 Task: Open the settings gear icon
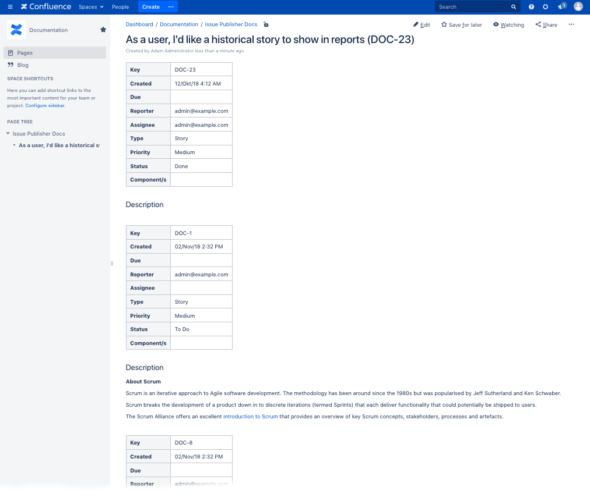point(545,7)
